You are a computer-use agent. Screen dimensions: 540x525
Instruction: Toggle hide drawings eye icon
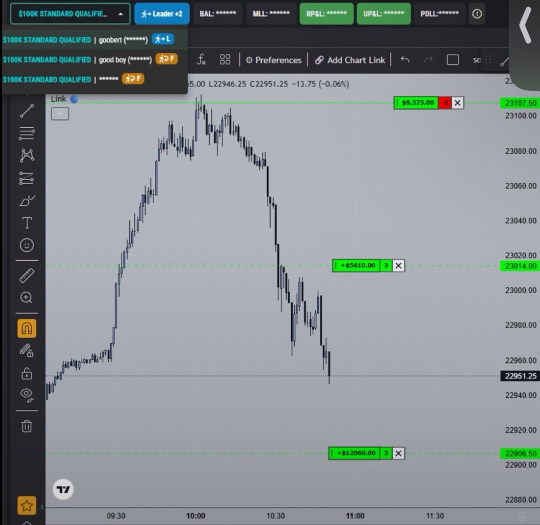coord(27,395)
